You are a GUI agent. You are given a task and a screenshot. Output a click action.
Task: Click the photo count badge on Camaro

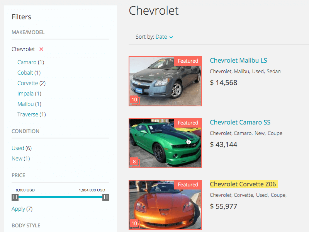134,162
